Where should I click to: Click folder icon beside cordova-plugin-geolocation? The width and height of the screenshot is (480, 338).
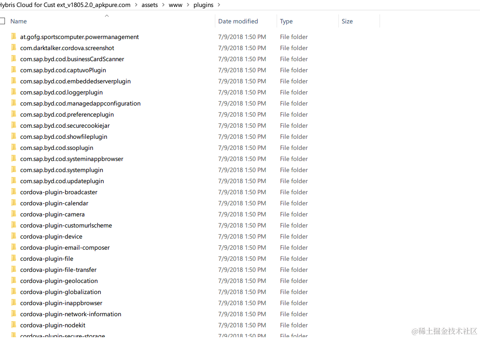[x=14, y=281]
